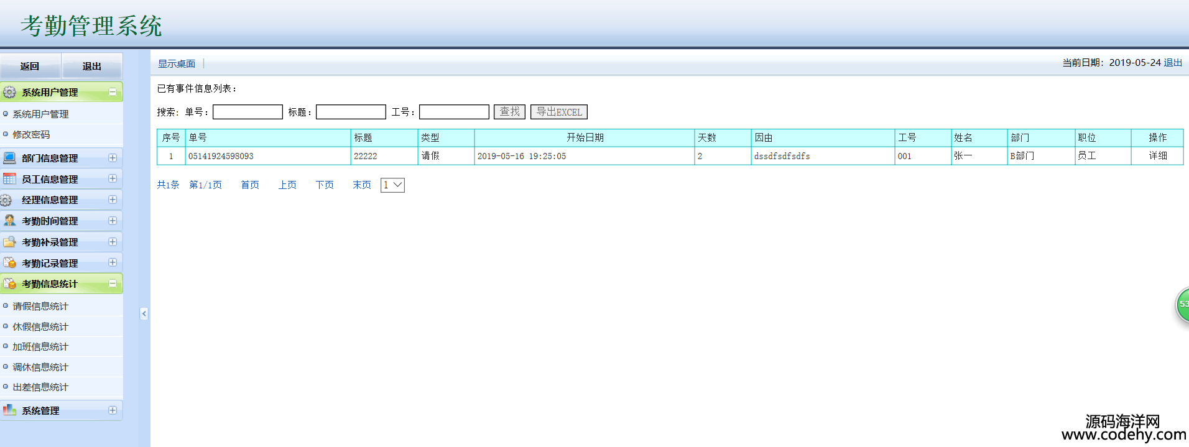
Task: Open 加班信息统计 menu item
Action: click(40, 347)
